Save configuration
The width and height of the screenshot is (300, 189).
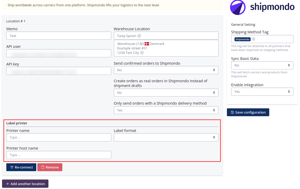[x=248, y=113]
